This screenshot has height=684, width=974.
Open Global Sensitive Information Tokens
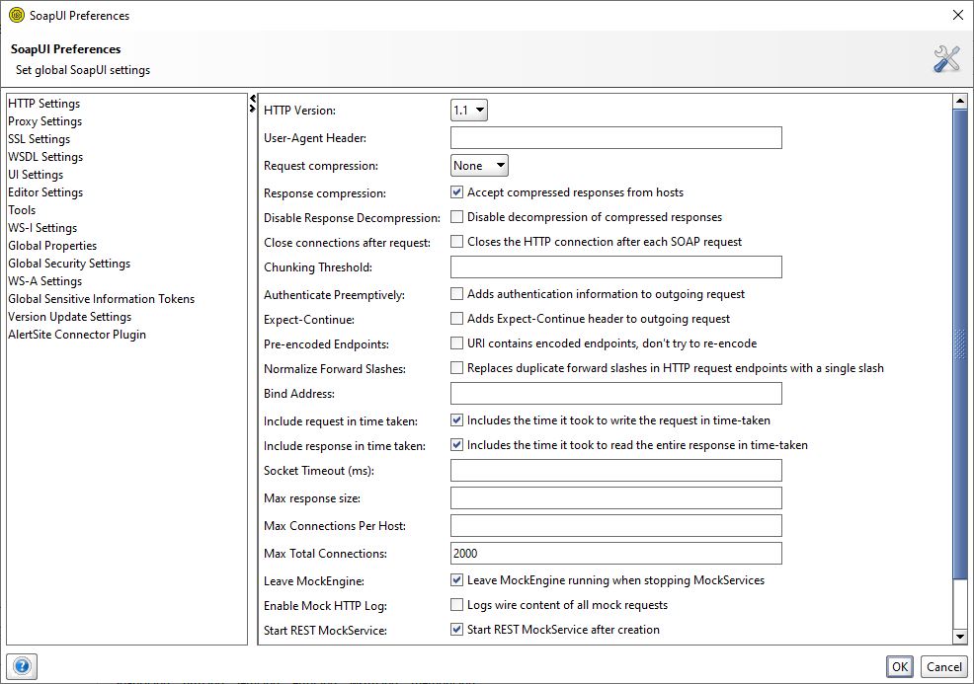[101, 299]
